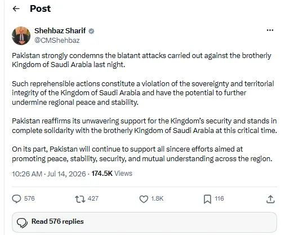Open the Shehbaz Sharif display name link
Screen dimensions: 285x235
pos(60,30)
